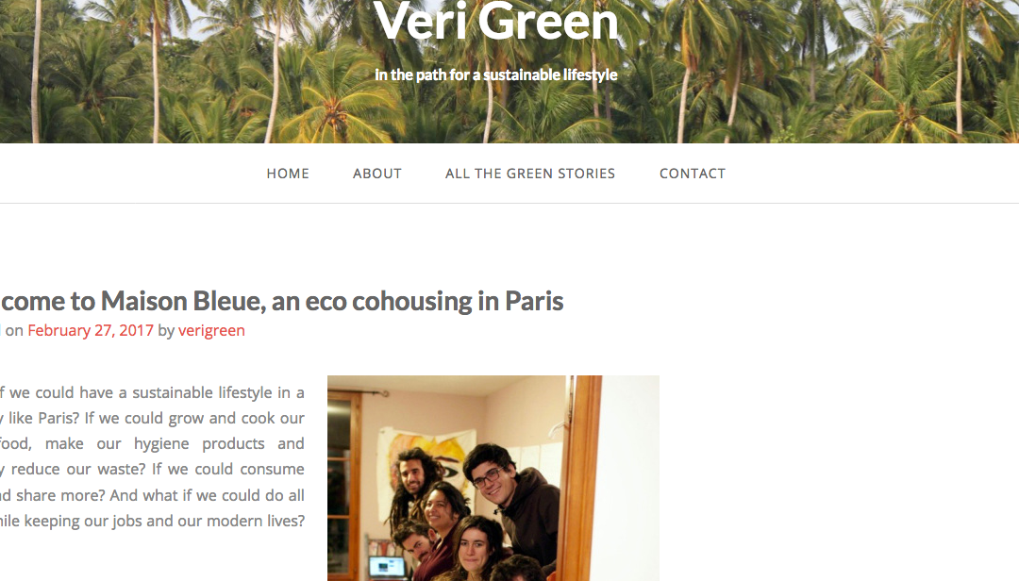
Task: Click the laptop screen in the photo
Action: coord(388,568)
